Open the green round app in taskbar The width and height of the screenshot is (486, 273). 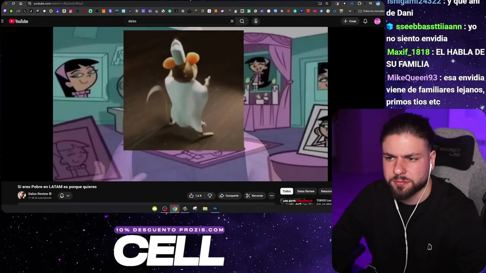[155, 209]
